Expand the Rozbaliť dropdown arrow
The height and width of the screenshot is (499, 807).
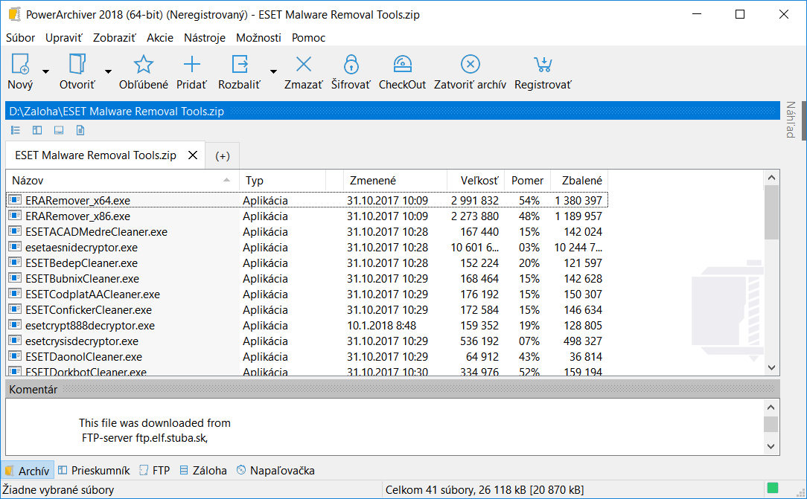click(x=273, y=71)
